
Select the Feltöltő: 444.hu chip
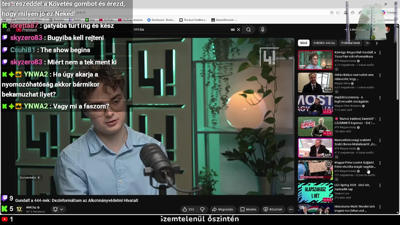tap(324, 43)
